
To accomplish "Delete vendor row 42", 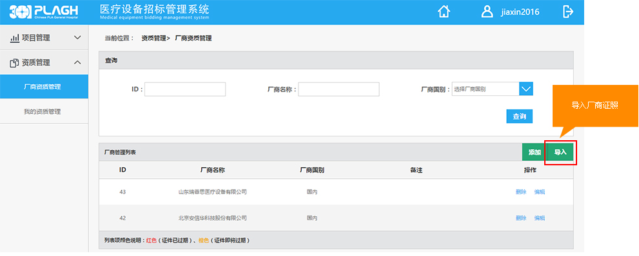I will point(521,218).
